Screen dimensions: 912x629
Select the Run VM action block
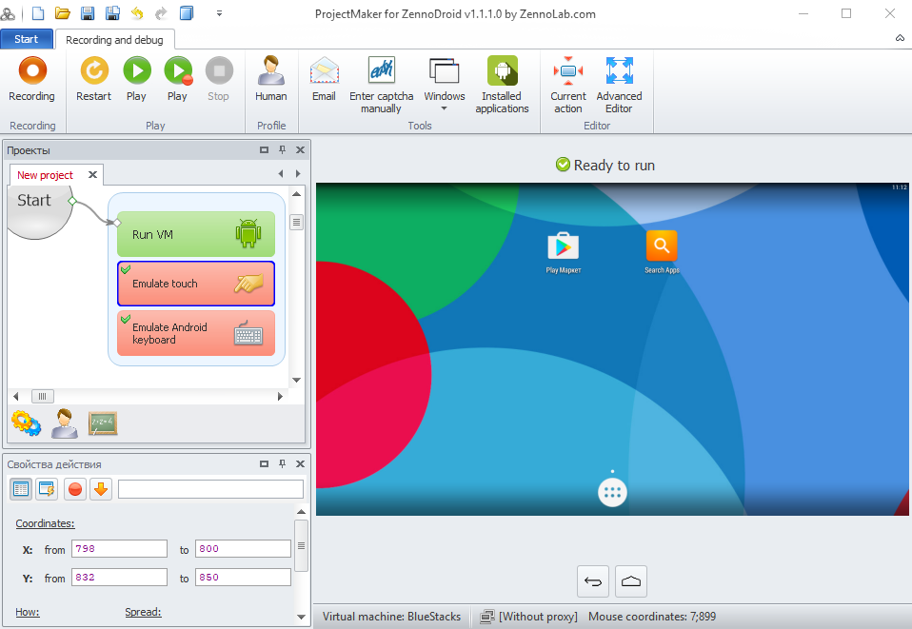point(196,234)
